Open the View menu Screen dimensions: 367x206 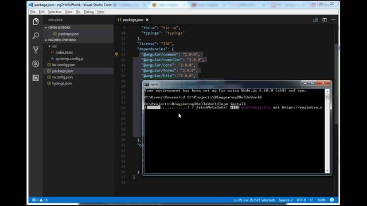[69, 12]
